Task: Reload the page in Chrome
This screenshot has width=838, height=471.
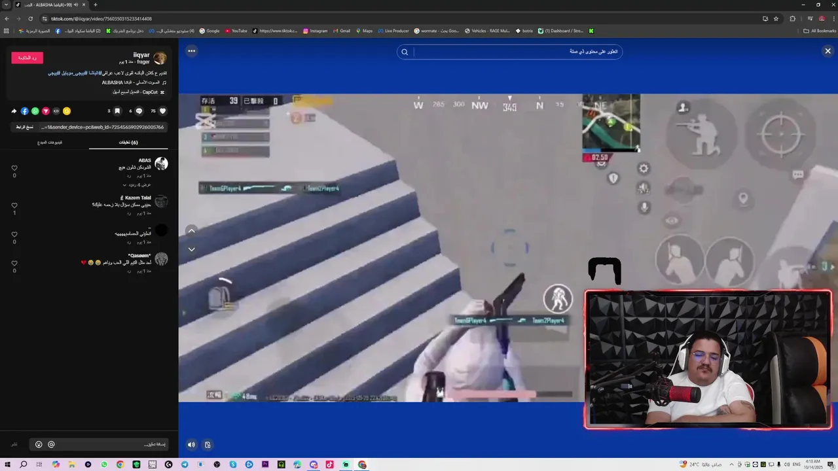Action: (x=30, y=19)
